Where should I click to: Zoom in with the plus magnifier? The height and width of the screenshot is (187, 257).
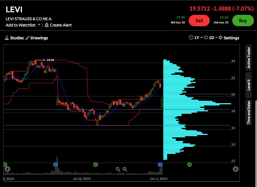(x=125, y=169)
